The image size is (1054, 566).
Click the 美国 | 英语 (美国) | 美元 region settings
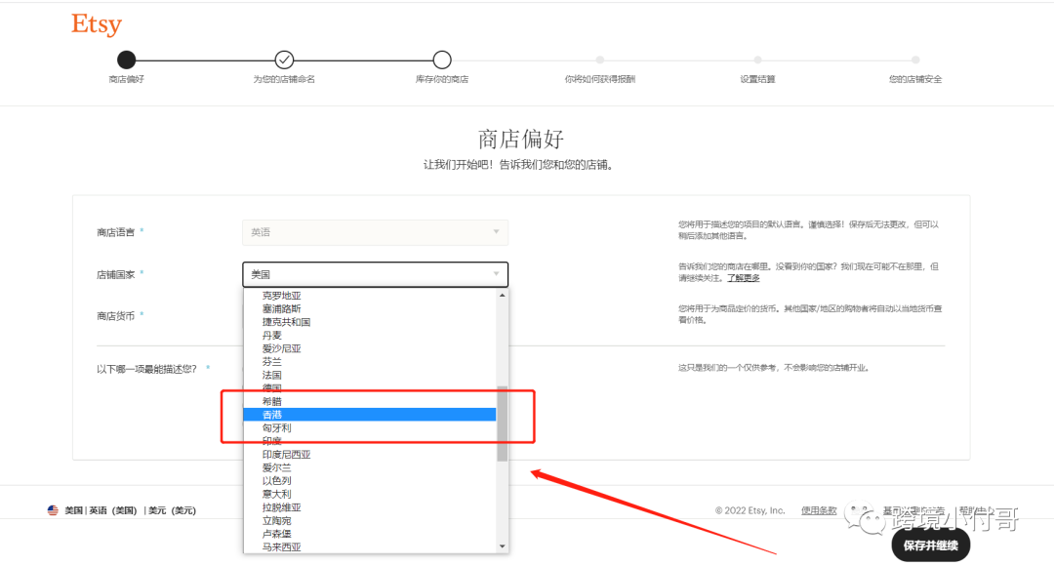(x=122, y=510)
